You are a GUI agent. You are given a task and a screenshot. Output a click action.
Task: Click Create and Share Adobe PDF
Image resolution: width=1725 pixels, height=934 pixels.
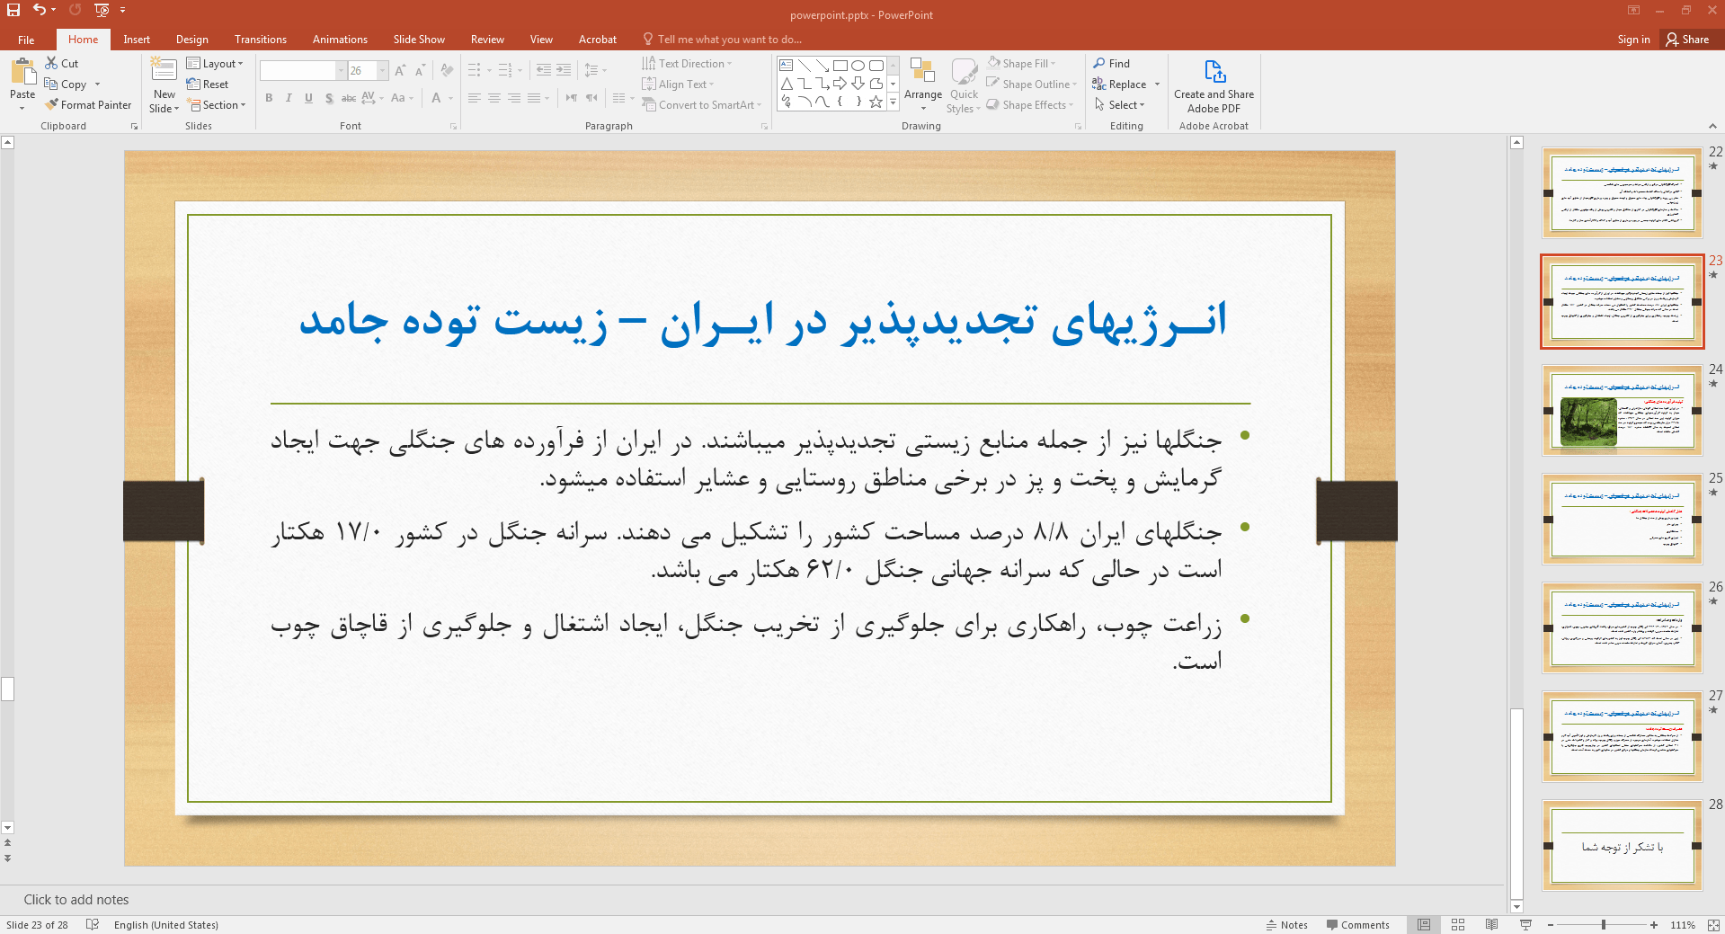[x=1214, y=86]
